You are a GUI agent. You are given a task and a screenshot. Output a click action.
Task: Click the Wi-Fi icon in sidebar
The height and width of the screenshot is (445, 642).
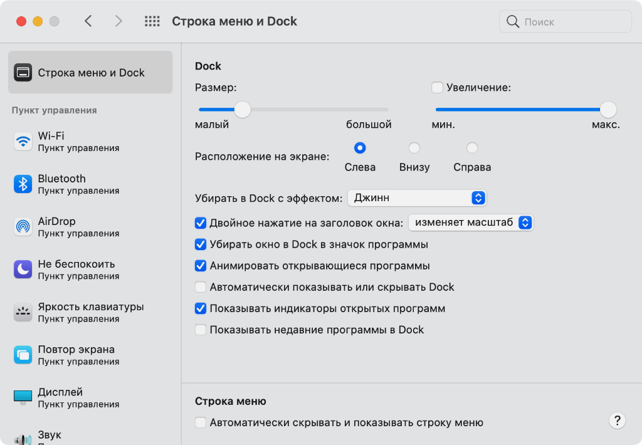coord(23,141)
